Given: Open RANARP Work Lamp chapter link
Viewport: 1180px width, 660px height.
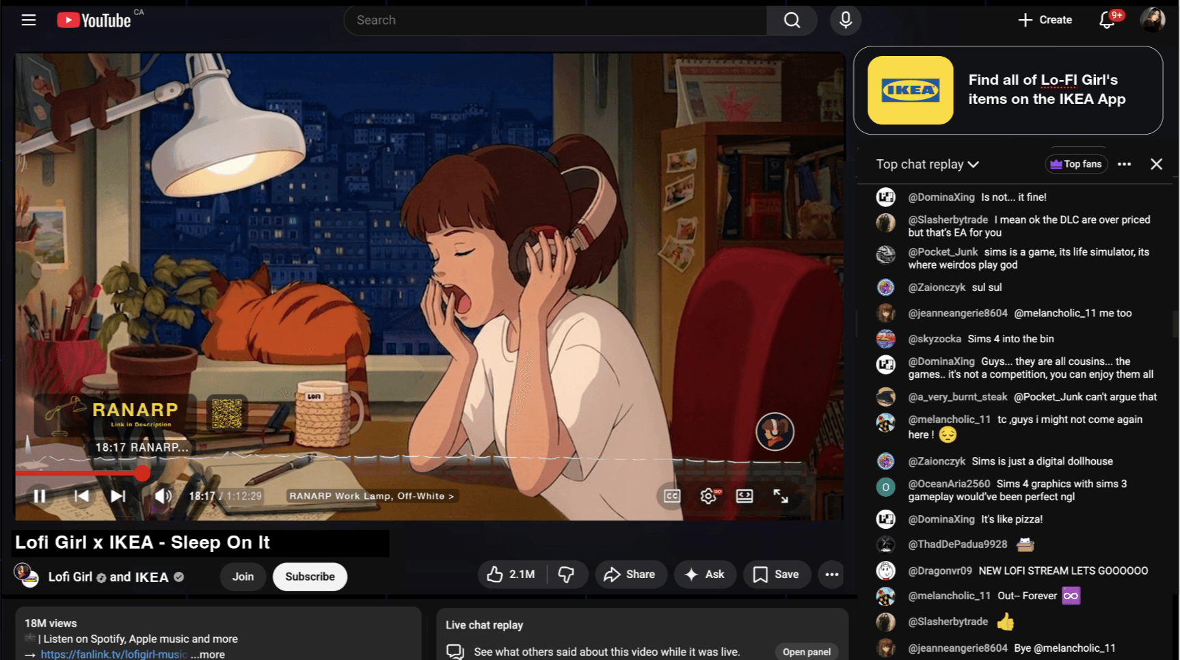Looking at the screenshot, I should [x=372, y=496].
